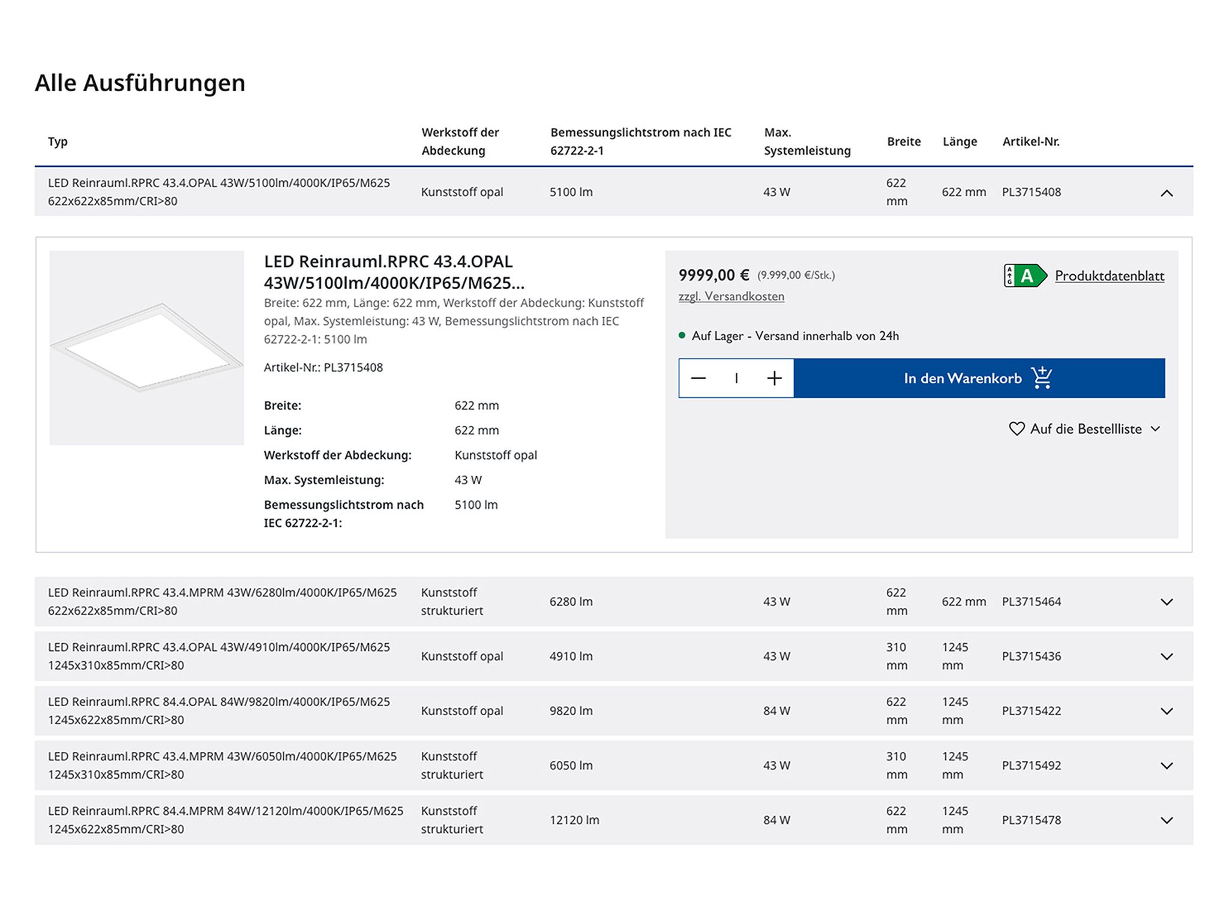Expand the PL3715478 row chevron

[1166, 820]
